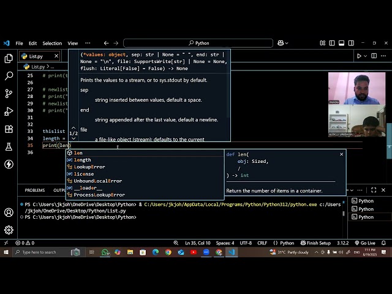
Task: Change encoding via UTF-8
Action: pyautogui.click(x=246, y=243)
